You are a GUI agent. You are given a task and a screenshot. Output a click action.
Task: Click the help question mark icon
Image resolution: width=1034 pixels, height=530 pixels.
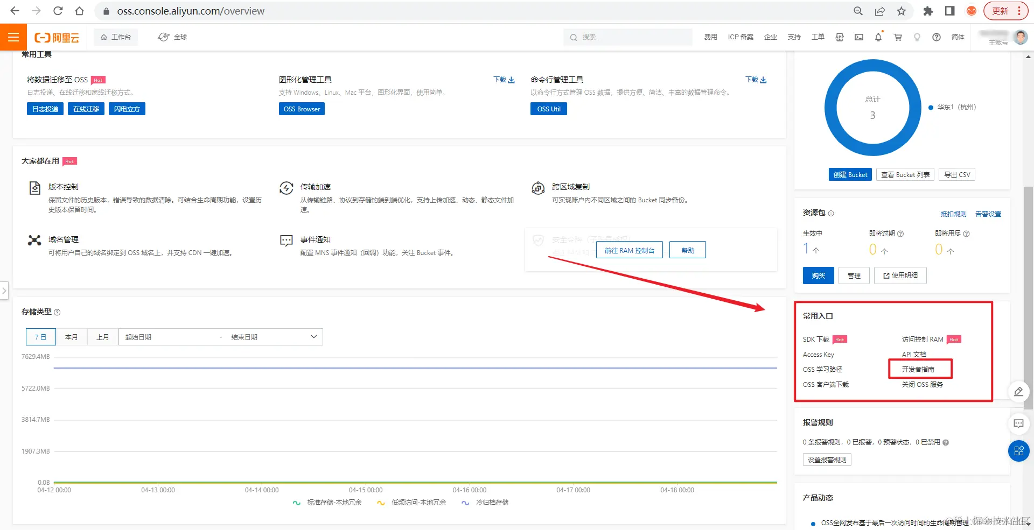pyautogui.click(x=937, y=37)
